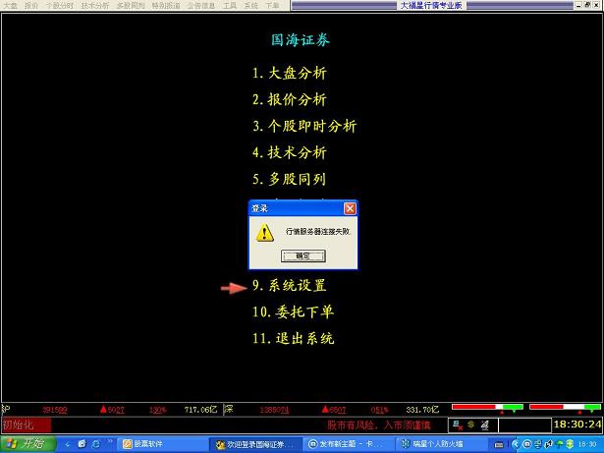This screenshot has height=453, width=604.
Task: Click the 深 market label in the status bar
Action: [x=228, y=409]
